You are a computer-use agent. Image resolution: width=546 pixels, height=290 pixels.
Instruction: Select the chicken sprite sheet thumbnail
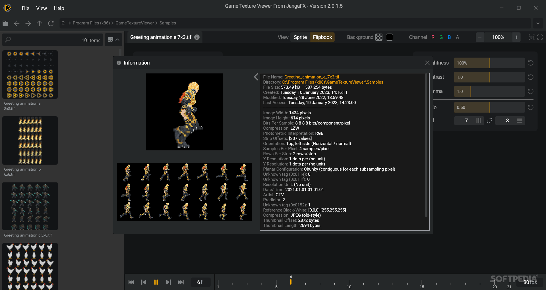tap(30, 266)
